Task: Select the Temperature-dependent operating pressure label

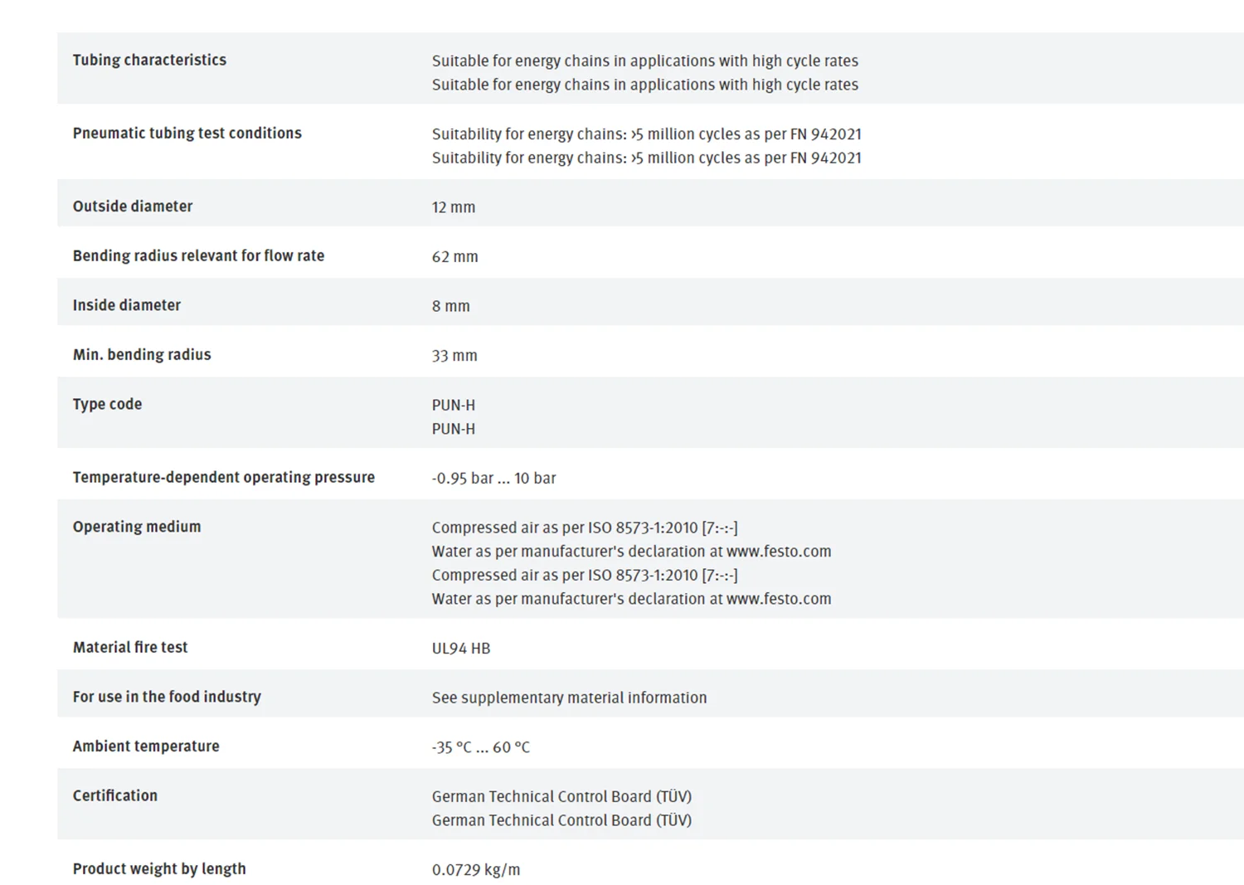Action: click(x=223, y=477)
